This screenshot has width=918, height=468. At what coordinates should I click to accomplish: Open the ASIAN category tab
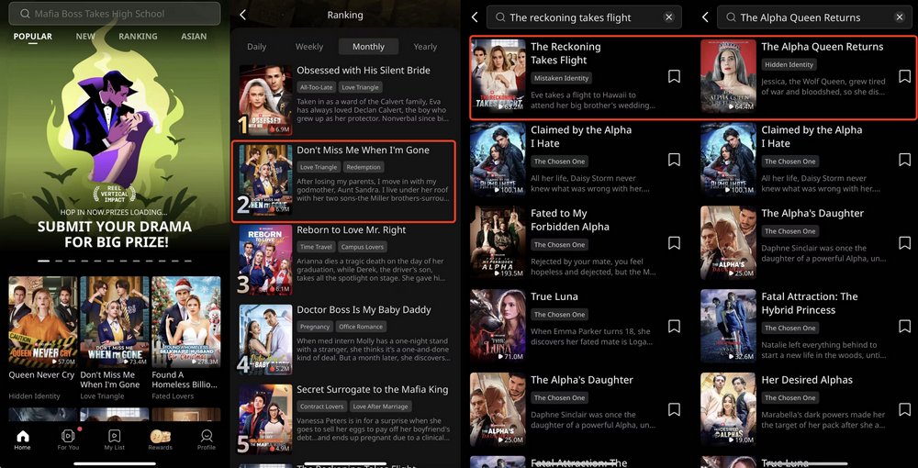(x=194, y=37)
